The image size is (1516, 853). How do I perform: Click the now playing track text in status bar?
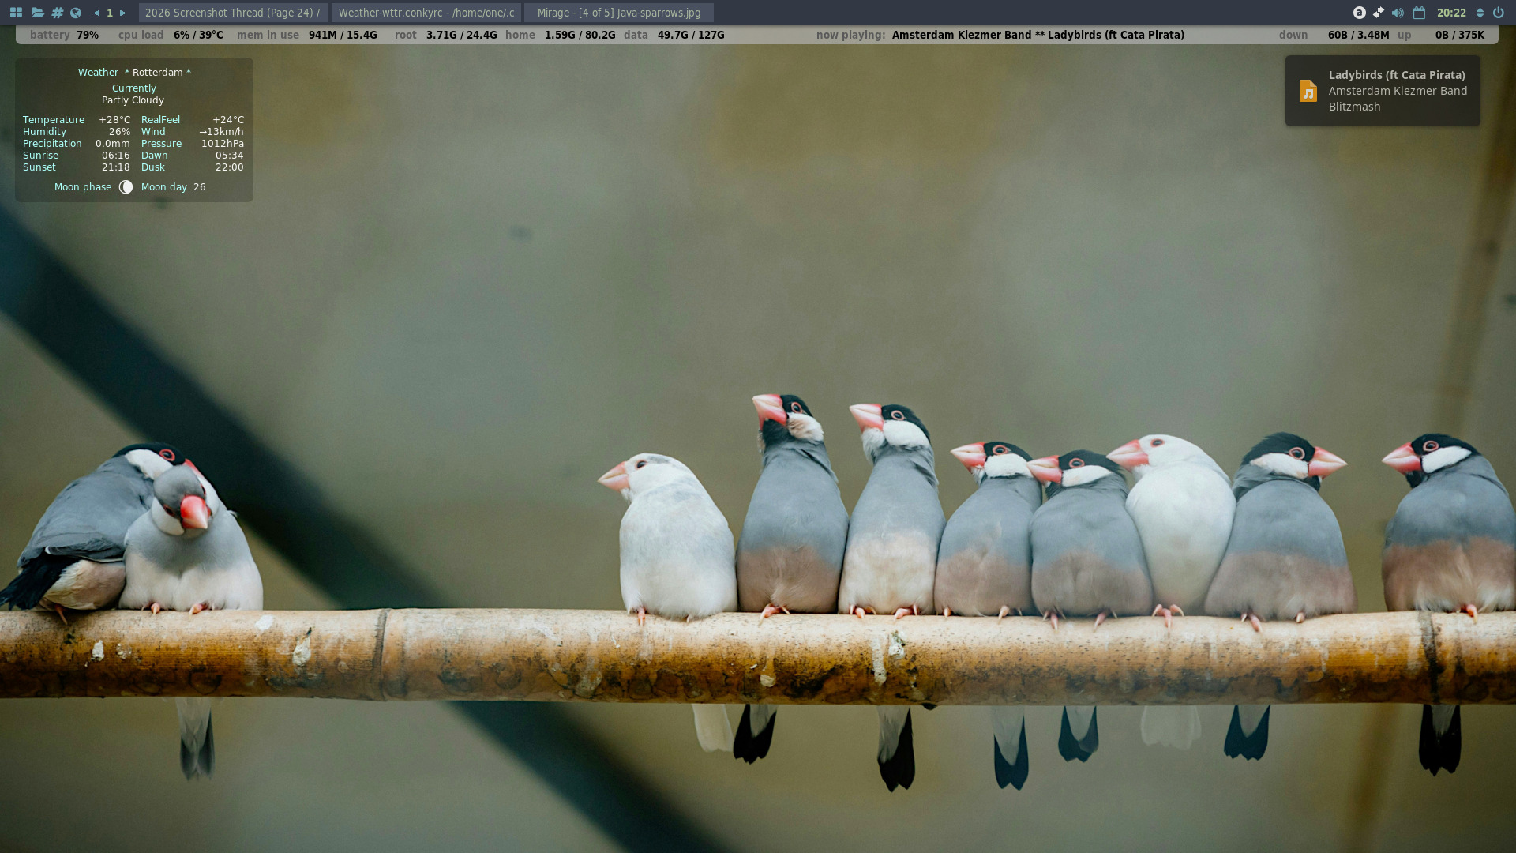pos(1038,35)
